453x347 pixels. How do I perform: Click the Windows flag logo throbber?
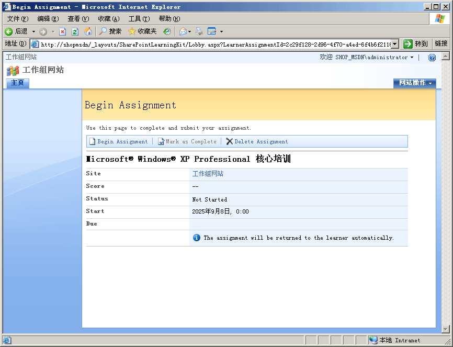click(440, 19)
